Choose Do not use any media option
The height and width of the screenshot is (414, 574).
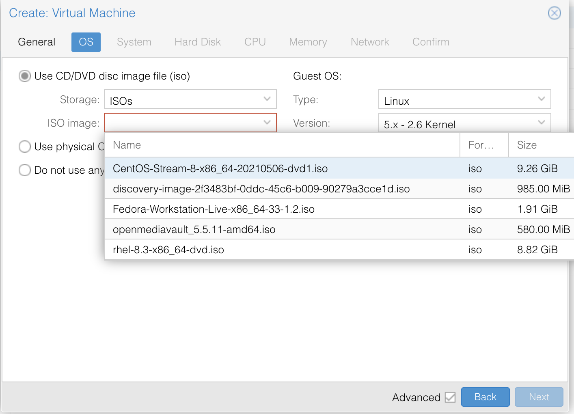25,170
